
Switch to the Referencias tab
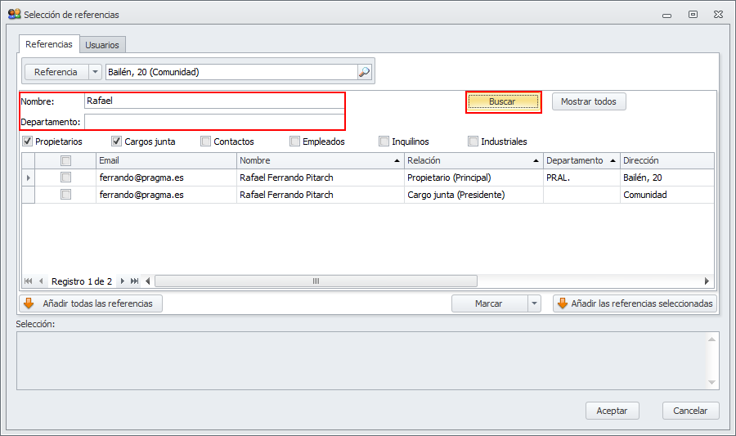[49, 44]
